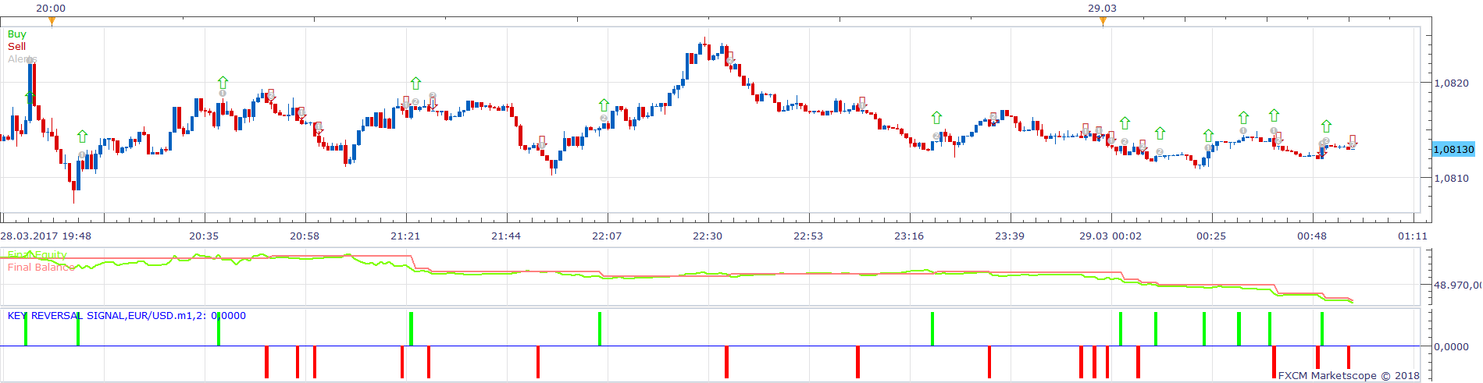Click the 1,0820 price axis label

(x=1451, y=83)
